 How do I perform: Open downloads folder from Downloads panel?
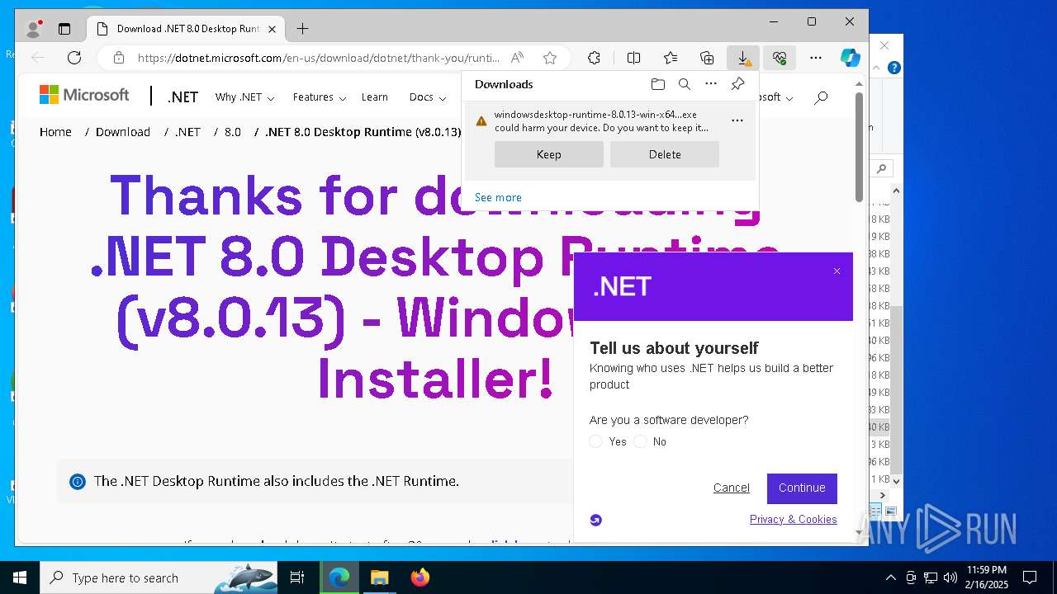[x=657, y=84]
